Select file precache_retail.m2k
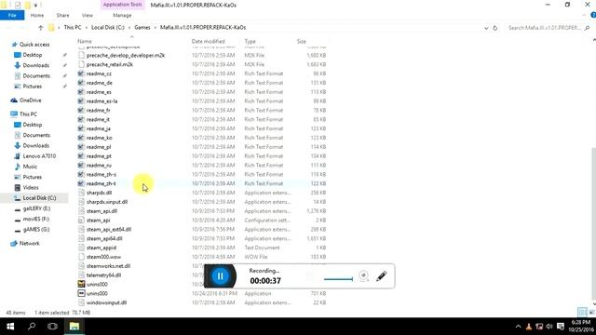 click(x=110, y=64)
